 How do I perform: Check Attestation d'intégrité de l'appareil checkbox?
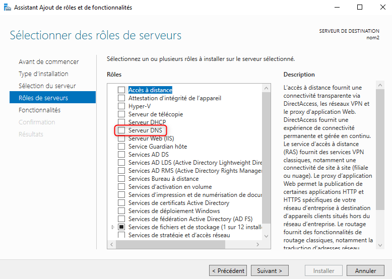(121, 98)
